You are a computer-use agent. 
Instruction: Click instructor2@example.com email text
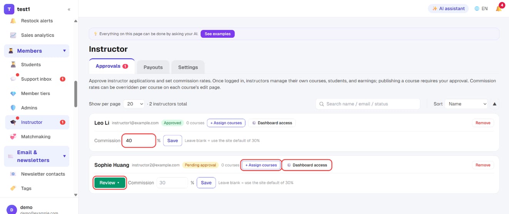(156, 165)
